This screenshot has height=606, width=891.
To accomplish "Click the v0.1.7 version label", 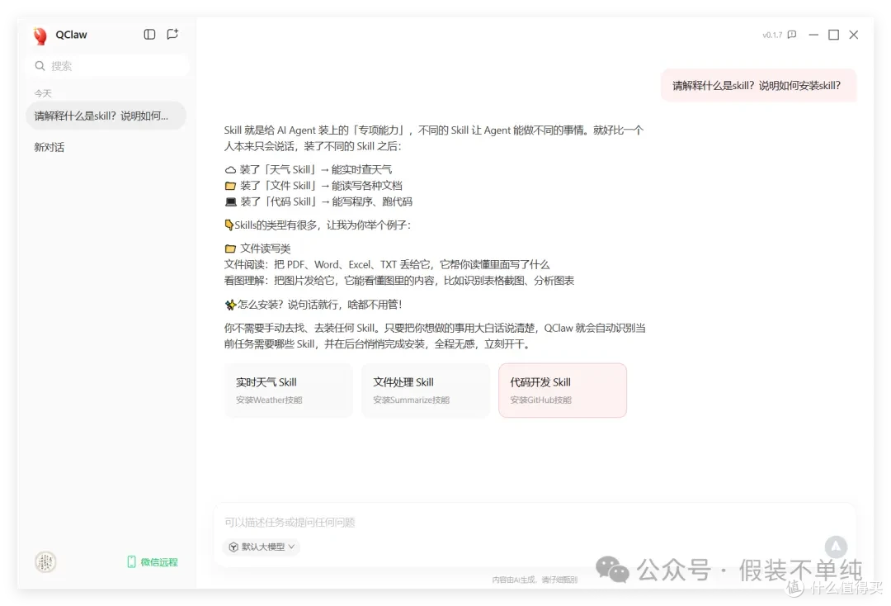I will point(772,36).
